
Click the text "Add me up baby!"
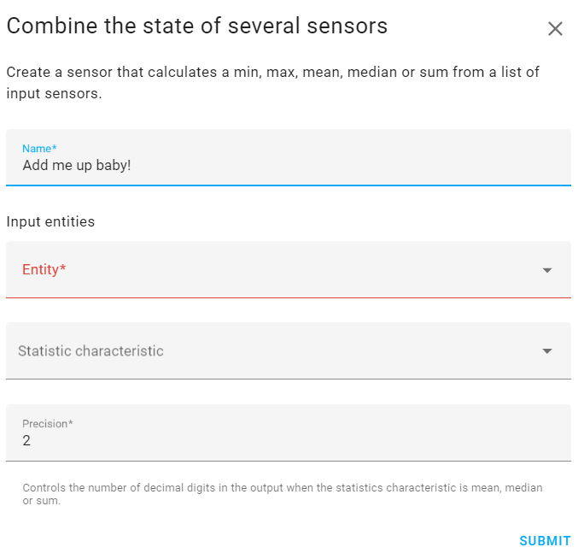click(77, 165)
